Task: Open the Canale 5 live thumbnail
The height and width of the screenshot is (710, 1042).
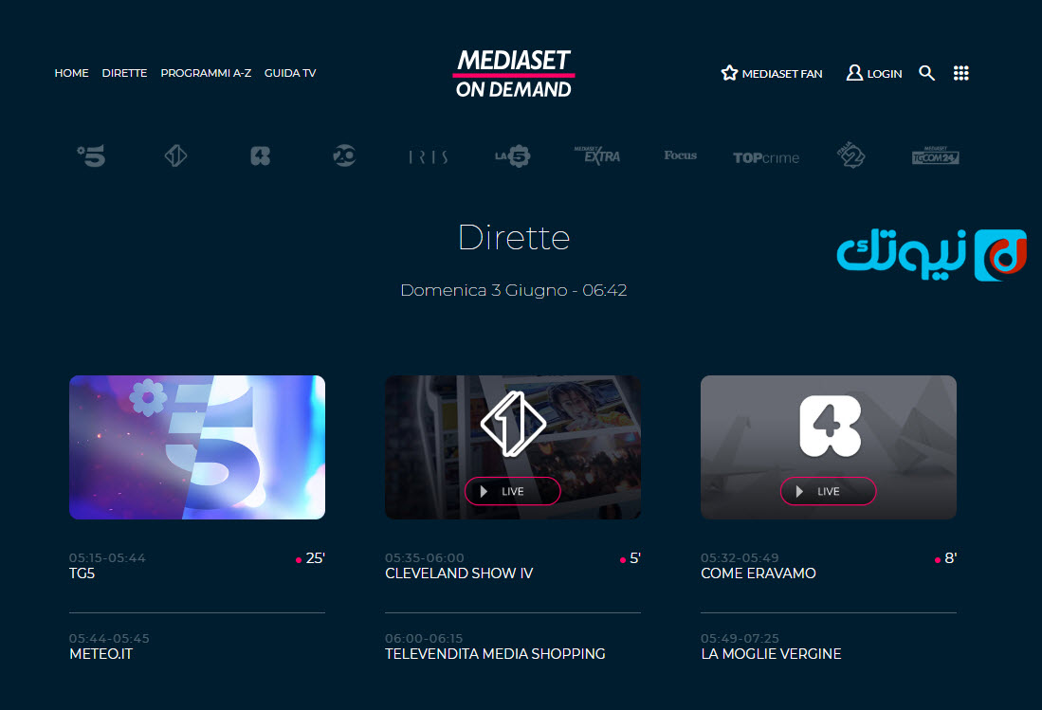Action: pyautogui.click(x=197, y=447)
